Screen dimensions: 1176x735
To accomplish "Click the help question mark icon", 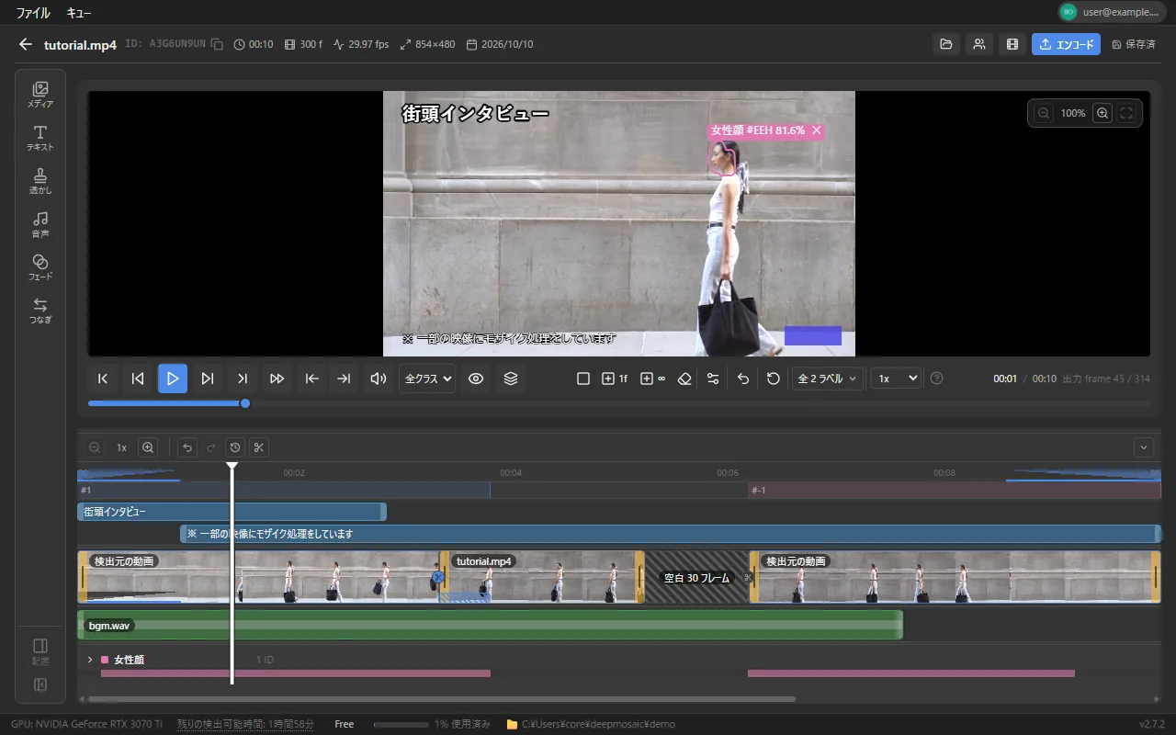I will pyautogui.click(x=937, y=379).
